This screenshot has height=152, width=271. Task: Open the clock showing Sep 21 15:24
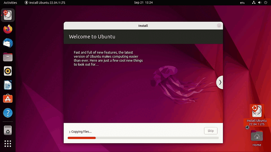[143, 3]
